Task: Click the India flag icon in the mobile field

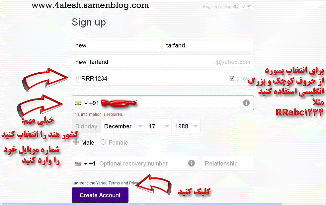Action: tap(78, 103)
